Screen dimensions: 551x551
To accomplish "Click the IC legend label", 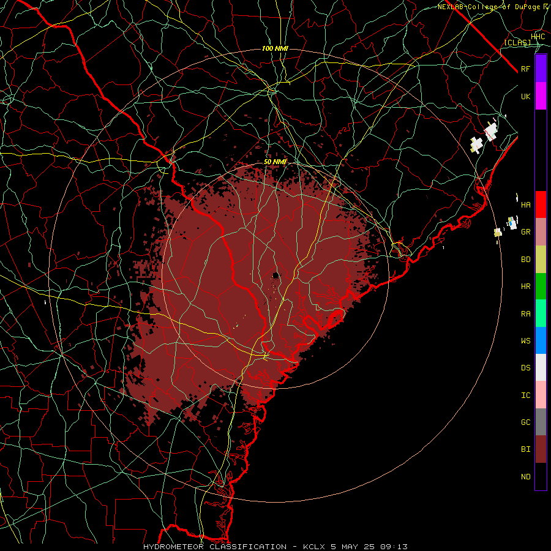I will click(526, 395).
